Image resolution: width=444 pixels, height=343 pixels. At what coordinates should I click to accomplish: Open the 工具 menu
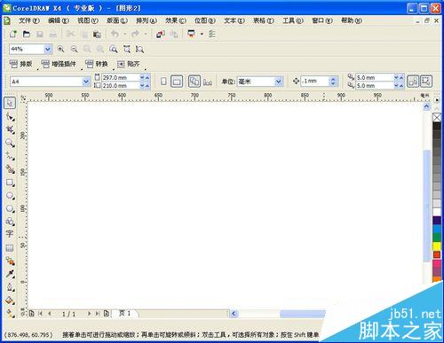click(293, 20)
